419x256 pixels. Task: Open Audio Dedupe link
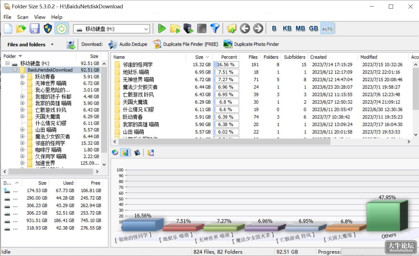click(128, 44)
